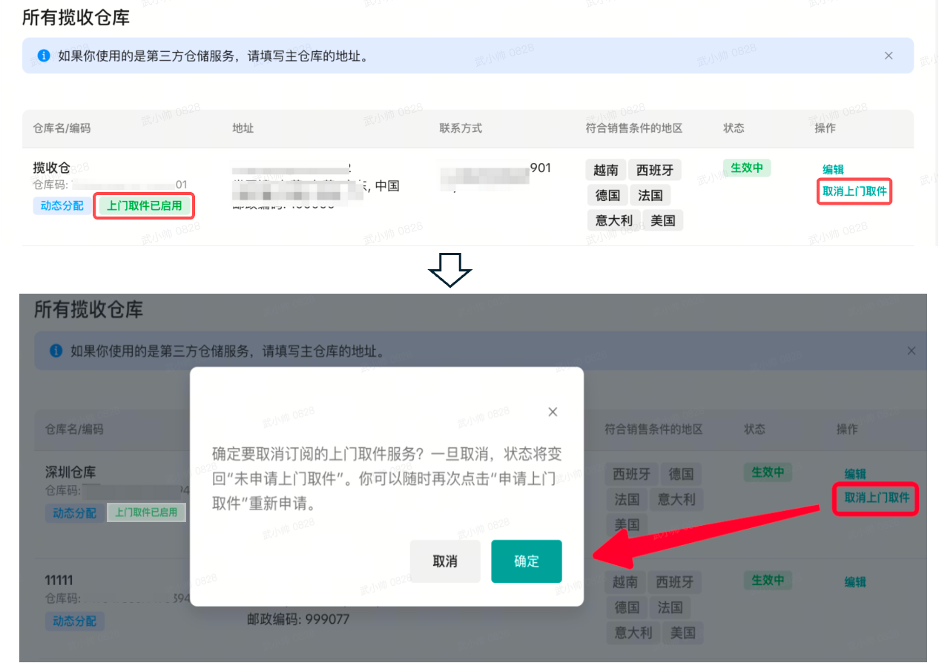Click the 上门取件已启用 tag under 揽收仓

pyautogui.click(x=145, y=205)
